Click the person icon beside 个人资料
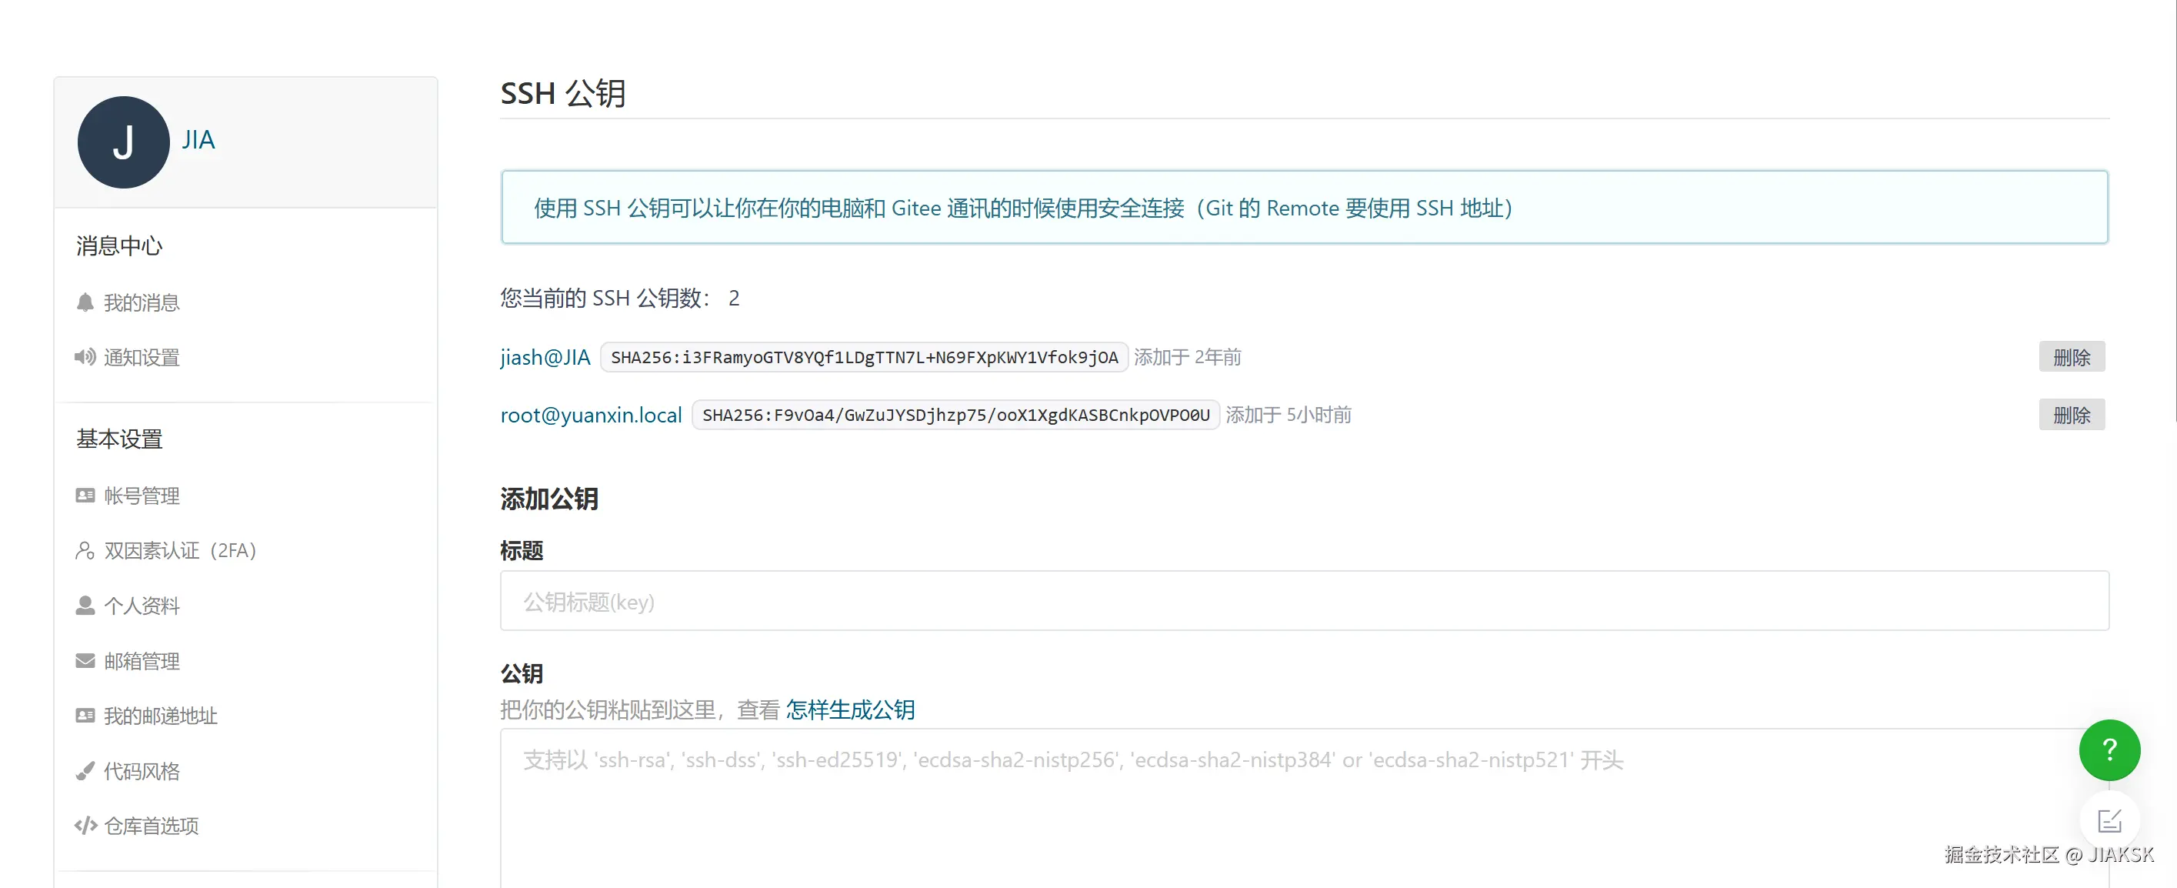Screen dimensions: 2177x888 (85, 606)
